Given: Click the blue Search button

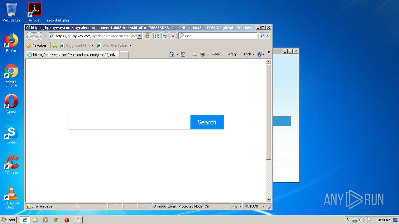Looking at the screenshot, I should tap(207, 122).
